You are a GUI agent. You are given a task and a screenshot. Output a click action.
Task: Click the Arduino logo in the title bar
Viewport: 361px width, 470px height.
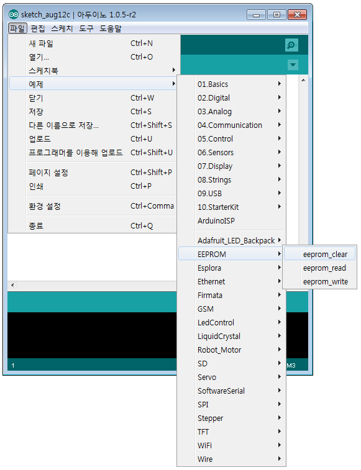[14, 14]
